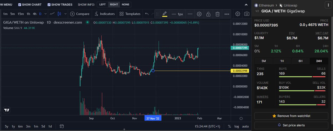This screenshot has width=333, height=131.
Task: Select the 15m timeframe
Action: click(x=21, y=14)
